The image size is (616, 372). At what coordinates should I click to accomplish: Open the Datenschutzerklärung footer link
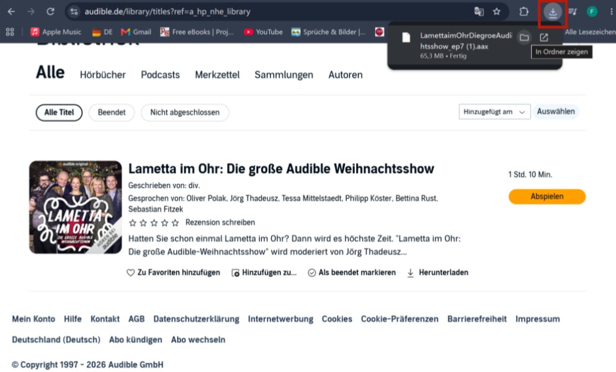[x=196, y=319]
